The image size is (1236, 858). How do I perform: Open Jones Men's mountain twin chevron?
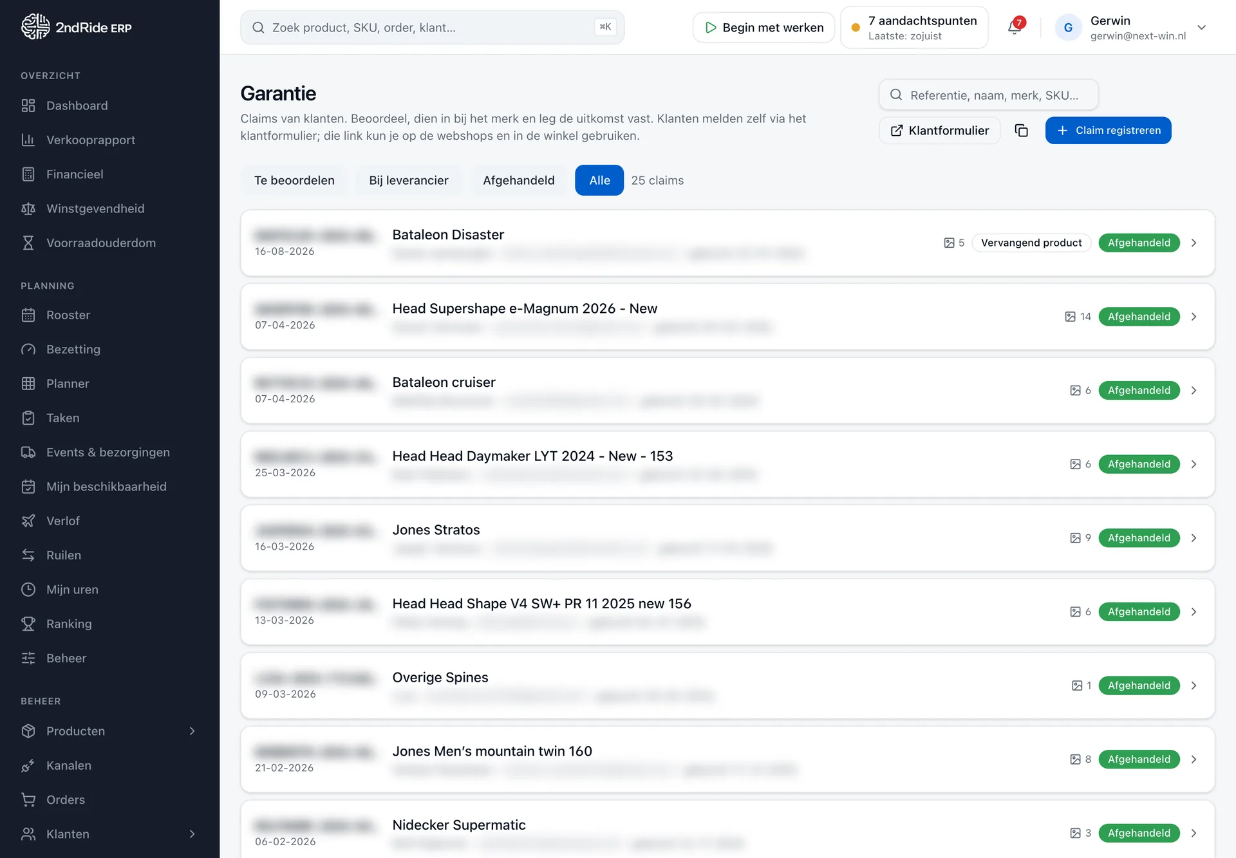click(1194, 760)
